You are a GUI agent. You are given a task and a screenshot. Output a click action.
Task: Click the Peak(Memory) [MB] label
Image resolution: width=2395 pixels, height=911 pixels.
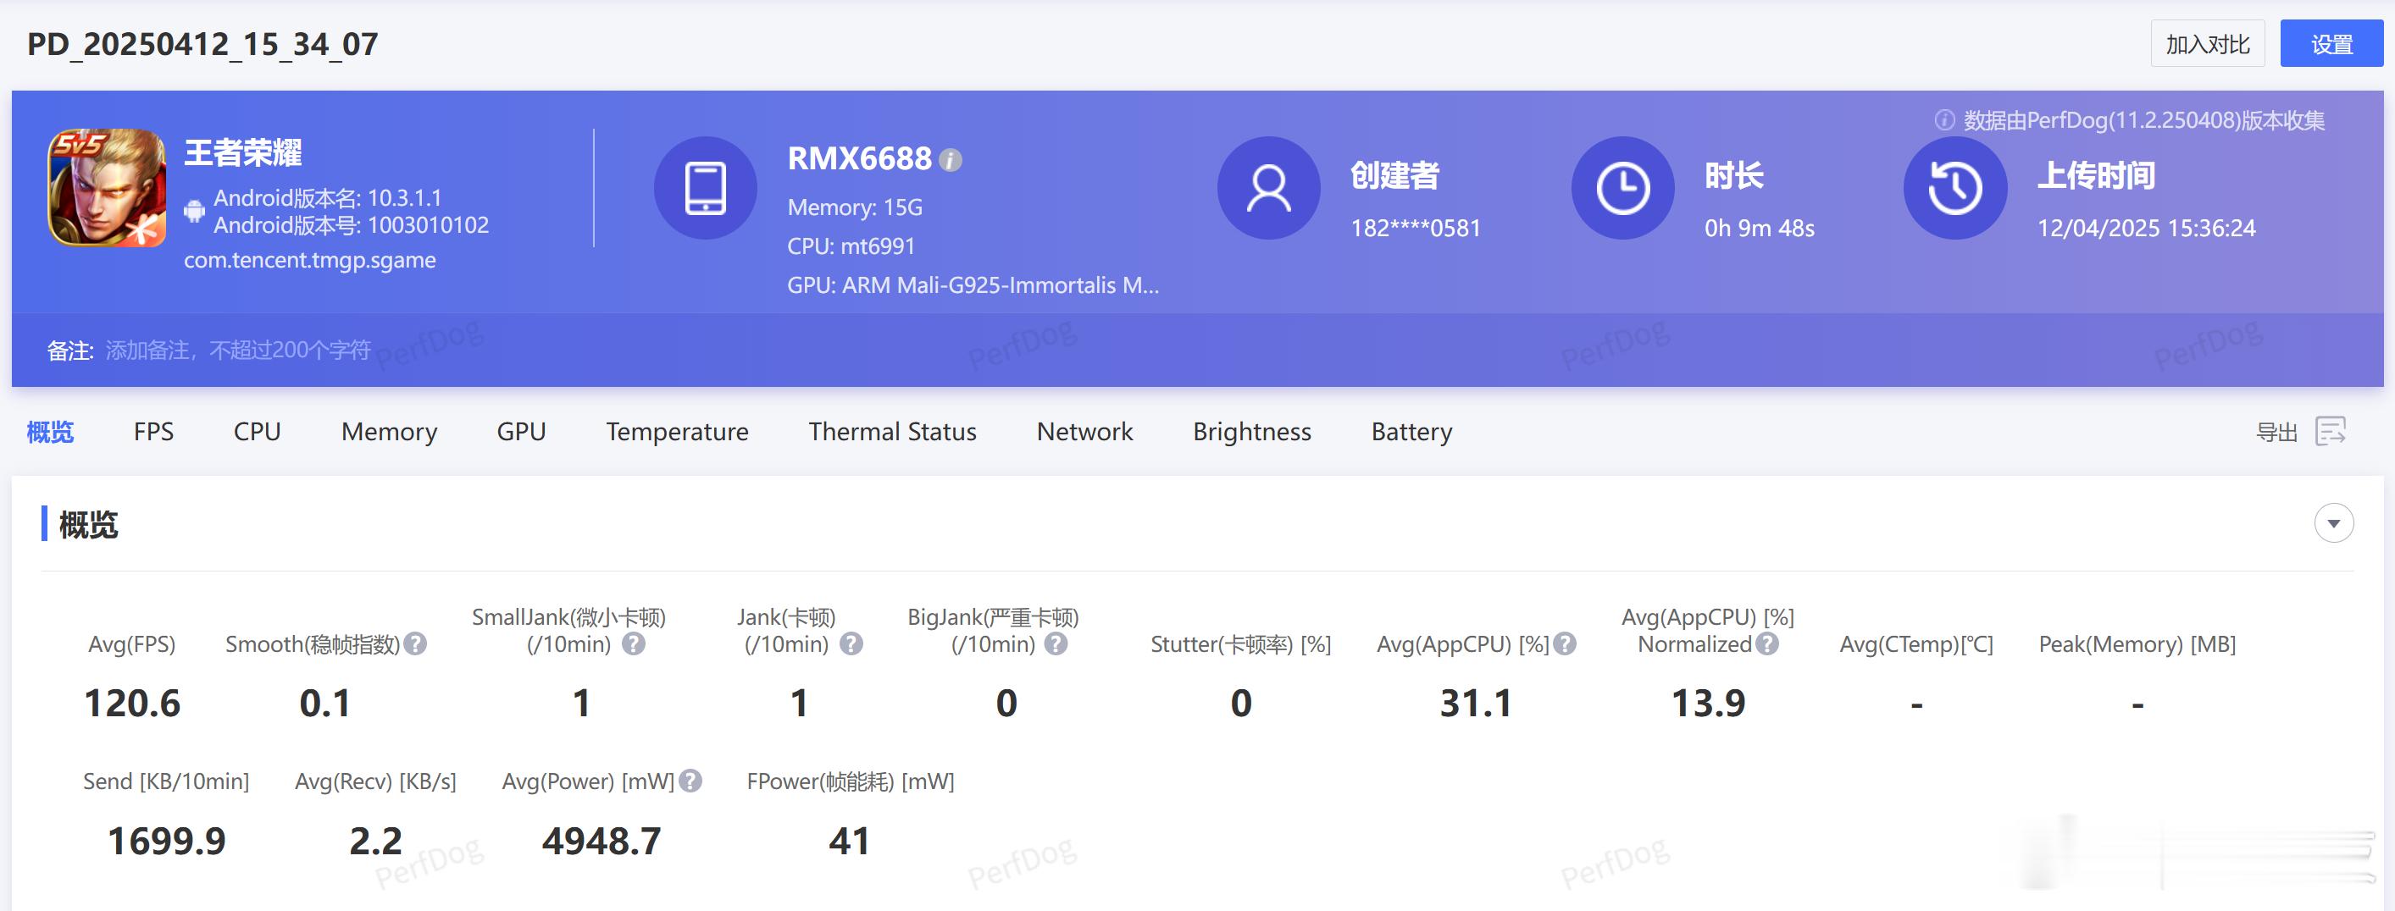click(2137, 644)
